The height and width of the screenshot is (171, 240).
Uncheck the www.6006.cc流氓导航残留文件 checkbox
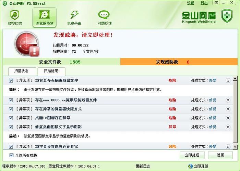click(x=11, y=100)
